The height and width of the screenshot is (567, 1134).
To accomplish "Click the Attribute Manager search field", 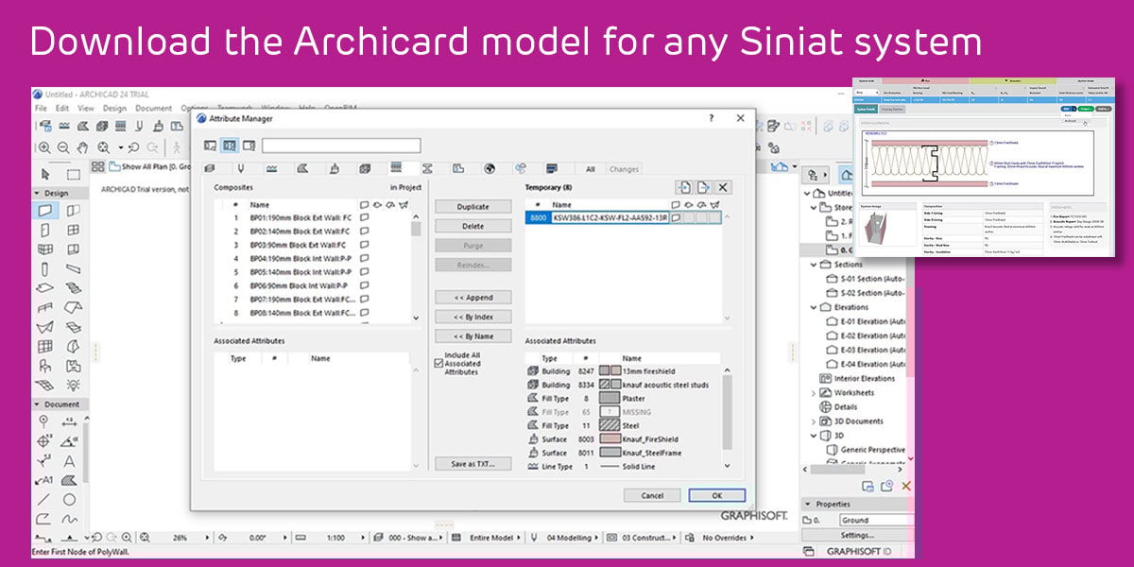I will point(341,146).
